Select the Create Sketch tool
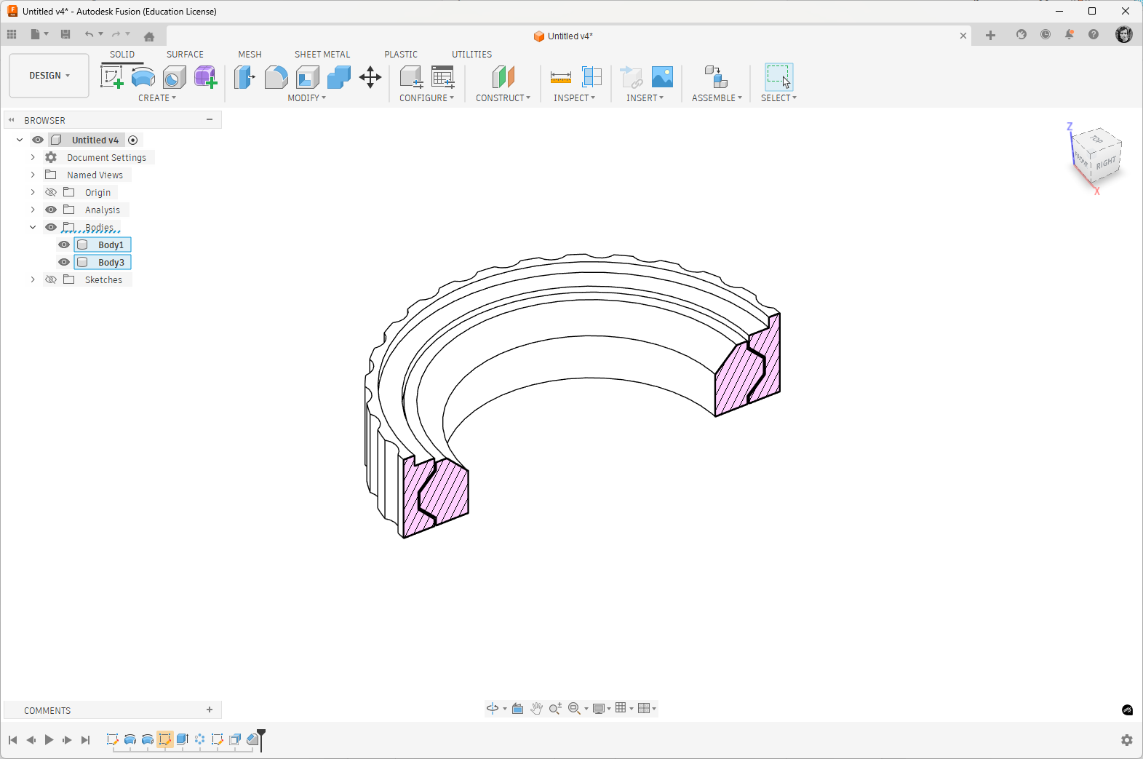1143x759 pixels. (111, 77)
